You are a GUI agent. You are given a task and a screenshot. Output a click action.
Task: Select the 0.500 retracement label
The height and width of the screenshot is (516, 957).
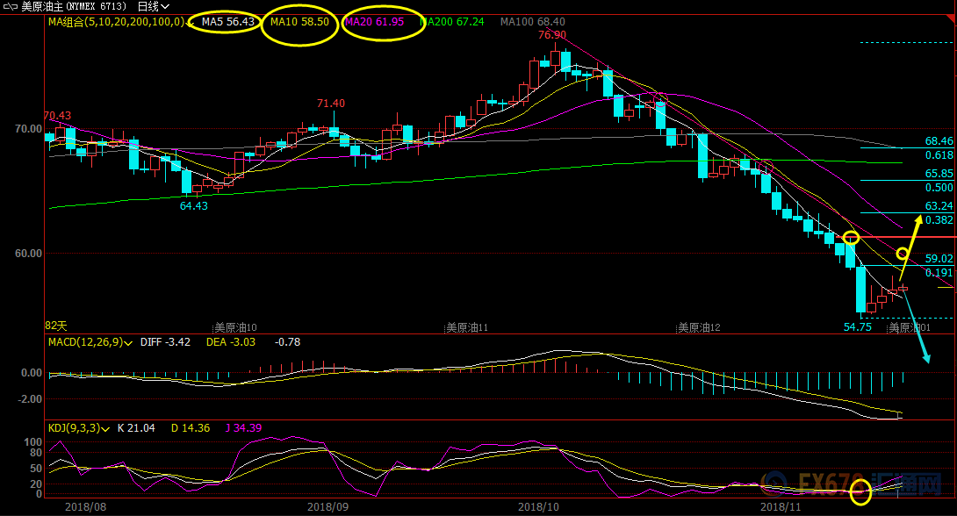point(939,188)
